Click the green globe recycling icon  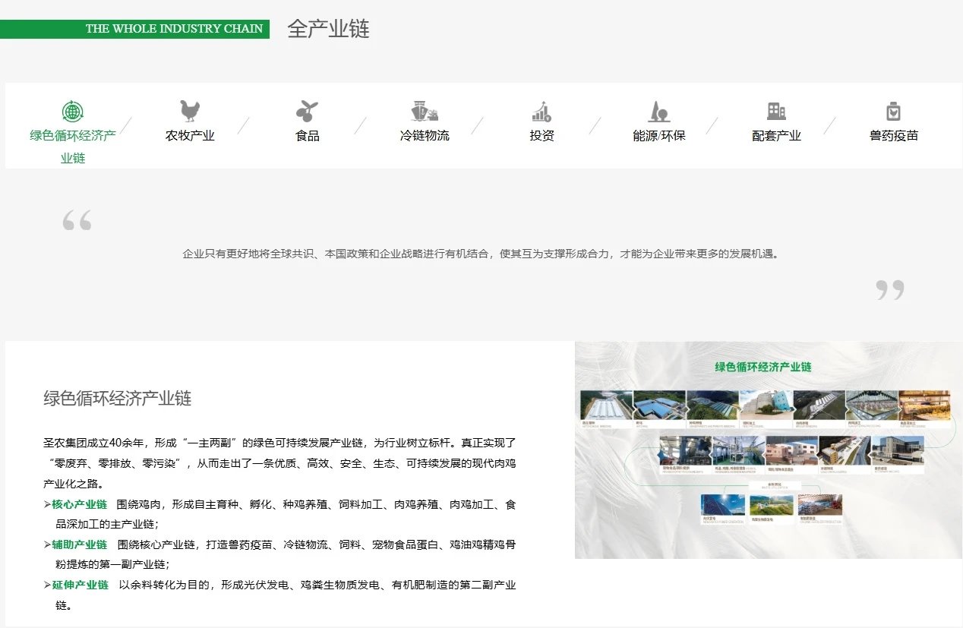[73, 112]
